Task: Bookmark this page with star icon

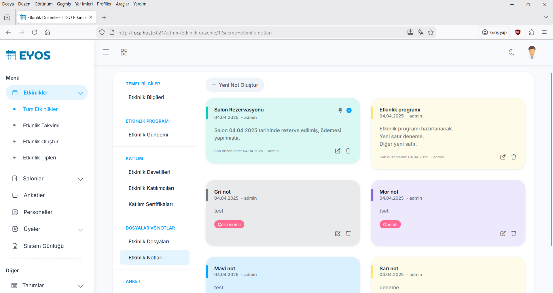Action: coord(431,32)
